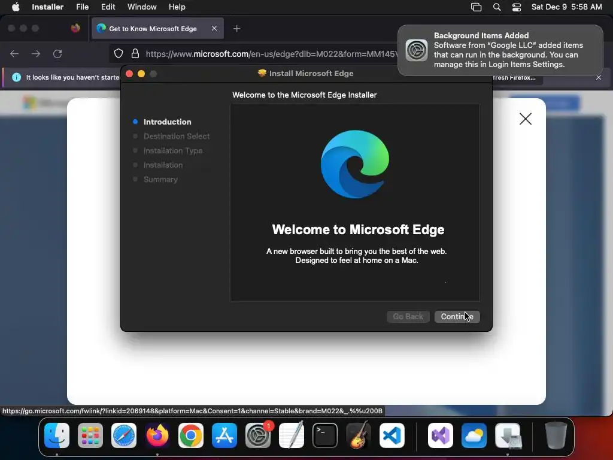Open Launchpad from the Dock
Screen dimensions: 613x460
coord(90,435)
